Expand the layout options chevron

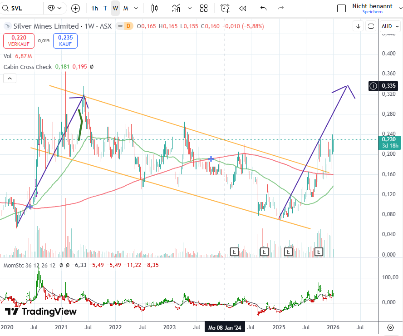coord(400,9)
